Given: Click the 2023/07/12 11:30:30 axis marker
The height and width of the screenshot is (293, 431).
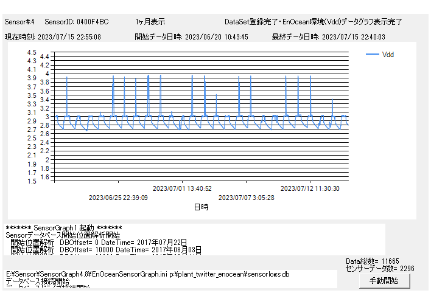Looking at the screenshot, I should (x=310, y=188).
